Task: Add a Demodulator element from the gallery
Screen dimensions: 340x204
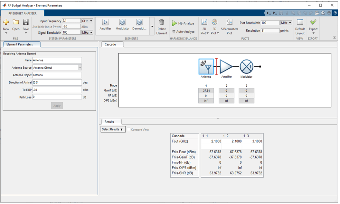Action: click(139, 24)
